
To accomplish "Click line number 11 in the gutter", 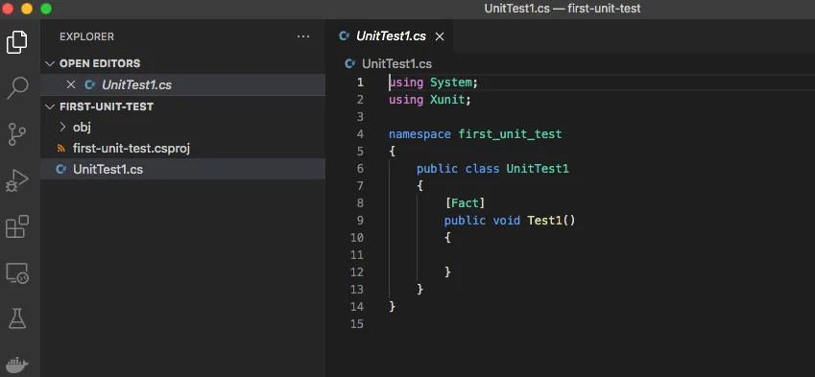I will [x=357, y=255].
